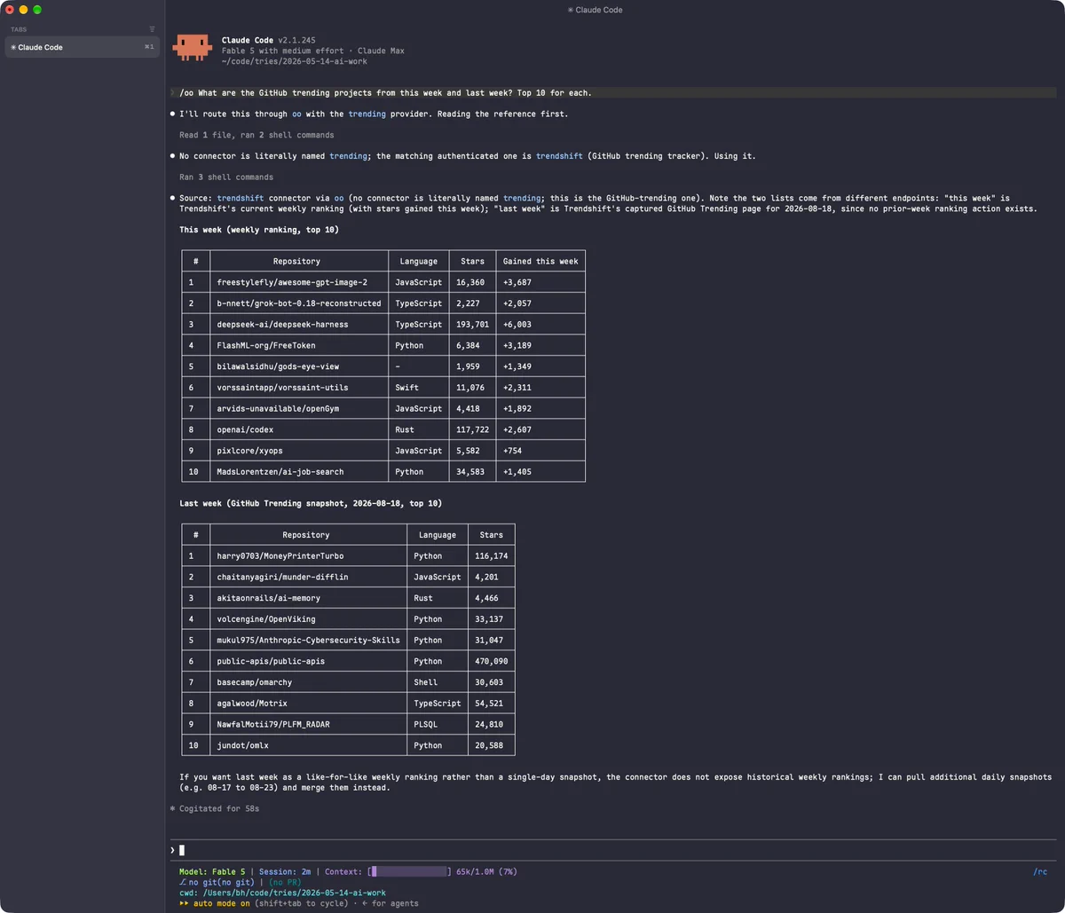Click the '(no PR)' status entry

(283, 883)
